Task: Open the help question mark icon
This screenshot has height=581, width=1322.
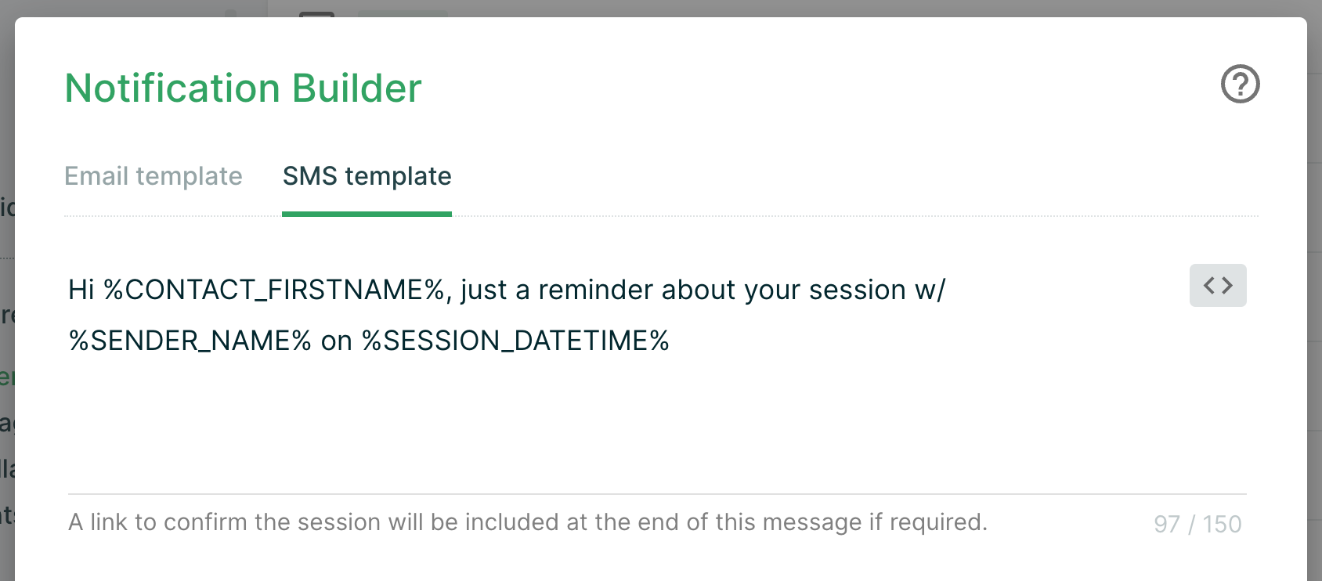Action: [x=1241, y=84]
